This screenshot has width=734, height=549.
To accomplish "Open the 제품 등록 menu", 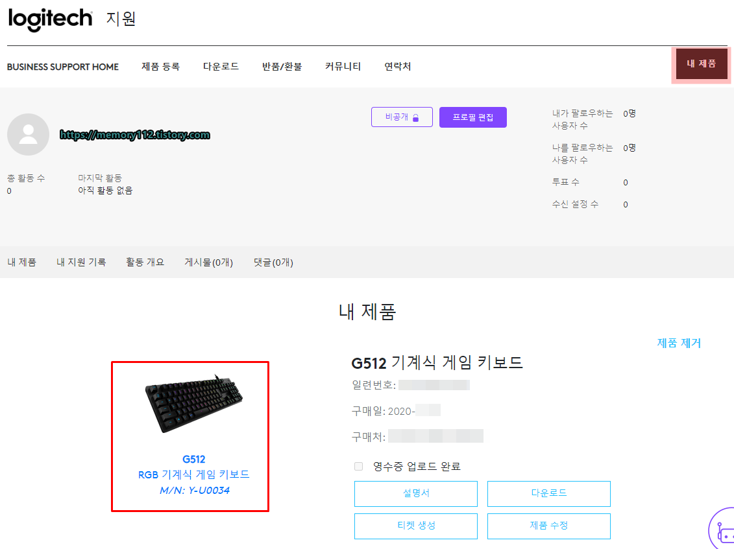I will (160, 66).
